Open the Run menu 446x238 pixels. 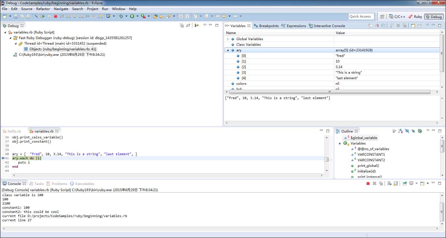click(x=105, y=9)
